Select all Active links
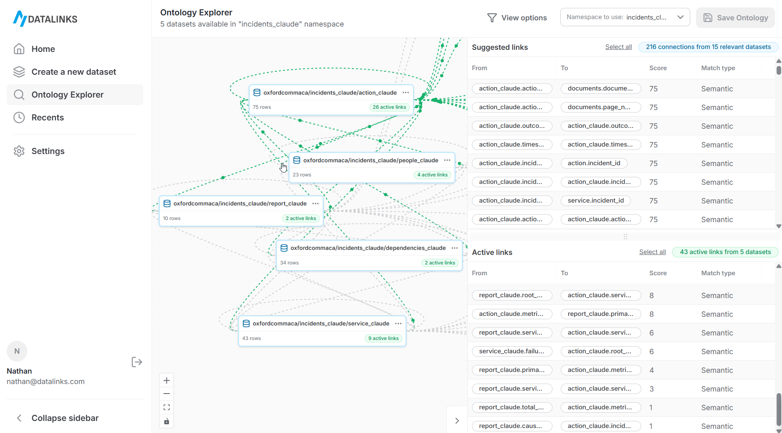The width and height of the screenshot is (782, 433). [x=652, y=252]
